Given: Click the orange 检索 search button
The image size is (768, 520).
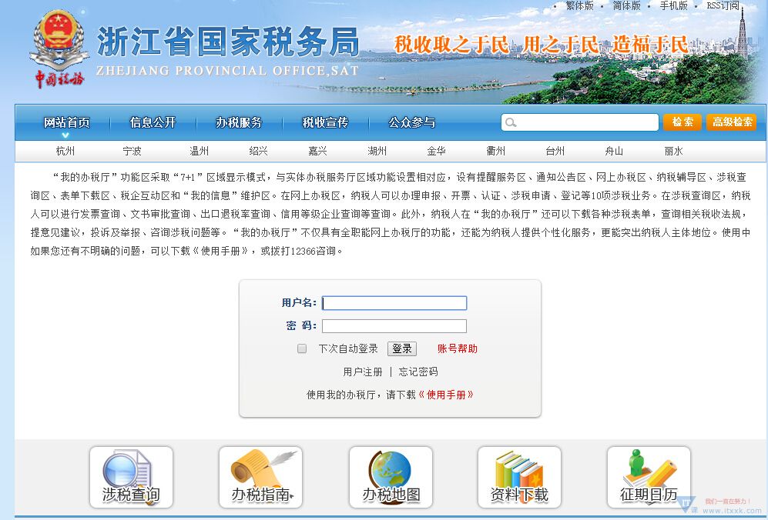Looking at the screenshot, I should (x=682, y=122).
